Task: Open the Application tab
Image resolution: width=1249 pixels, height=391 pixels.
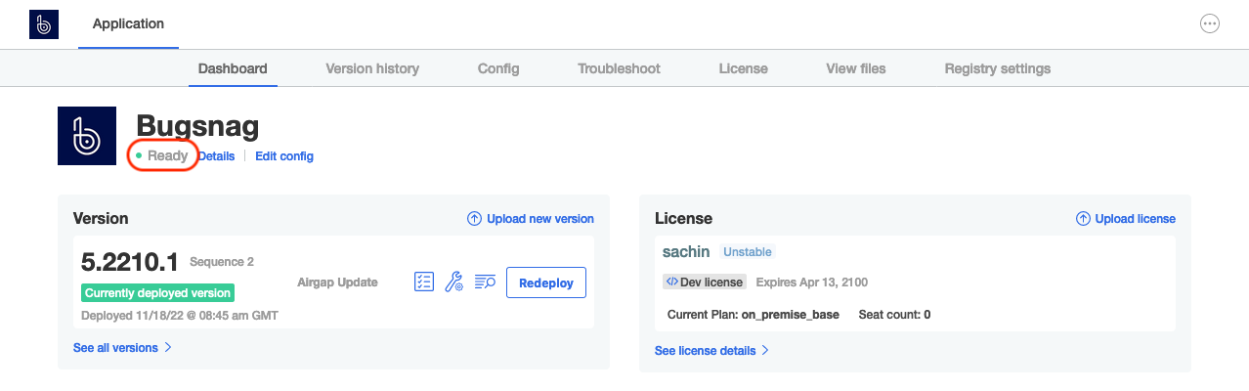Action: click(128, 24)
